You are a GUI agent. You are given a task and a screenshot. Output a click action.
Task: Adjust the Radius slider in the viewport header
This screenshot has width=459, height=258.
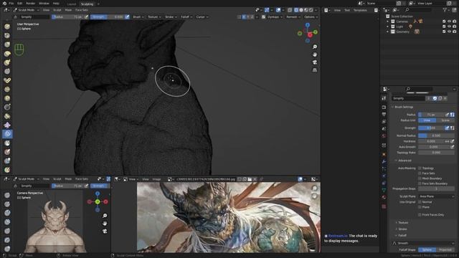click(x=68, y=17)
